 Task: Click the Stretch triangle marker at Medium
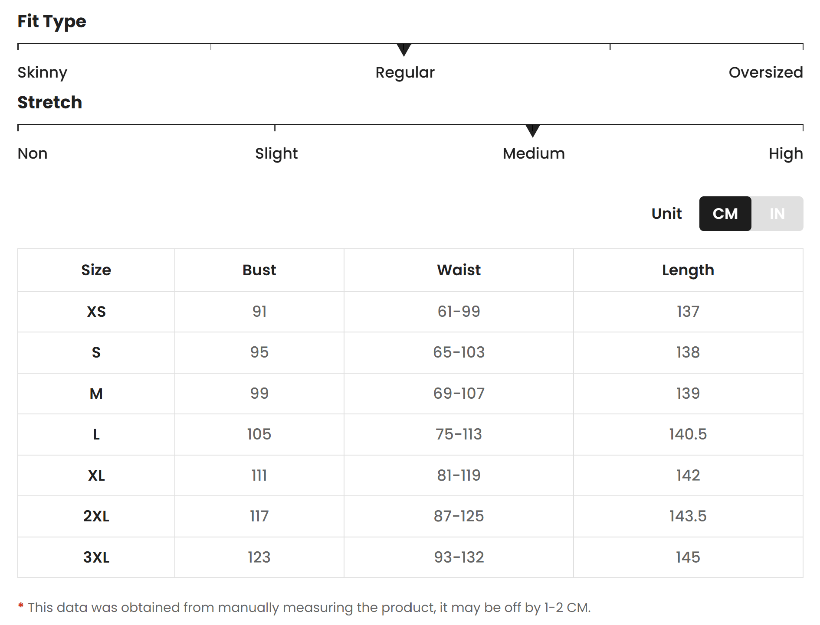point(533,131)
